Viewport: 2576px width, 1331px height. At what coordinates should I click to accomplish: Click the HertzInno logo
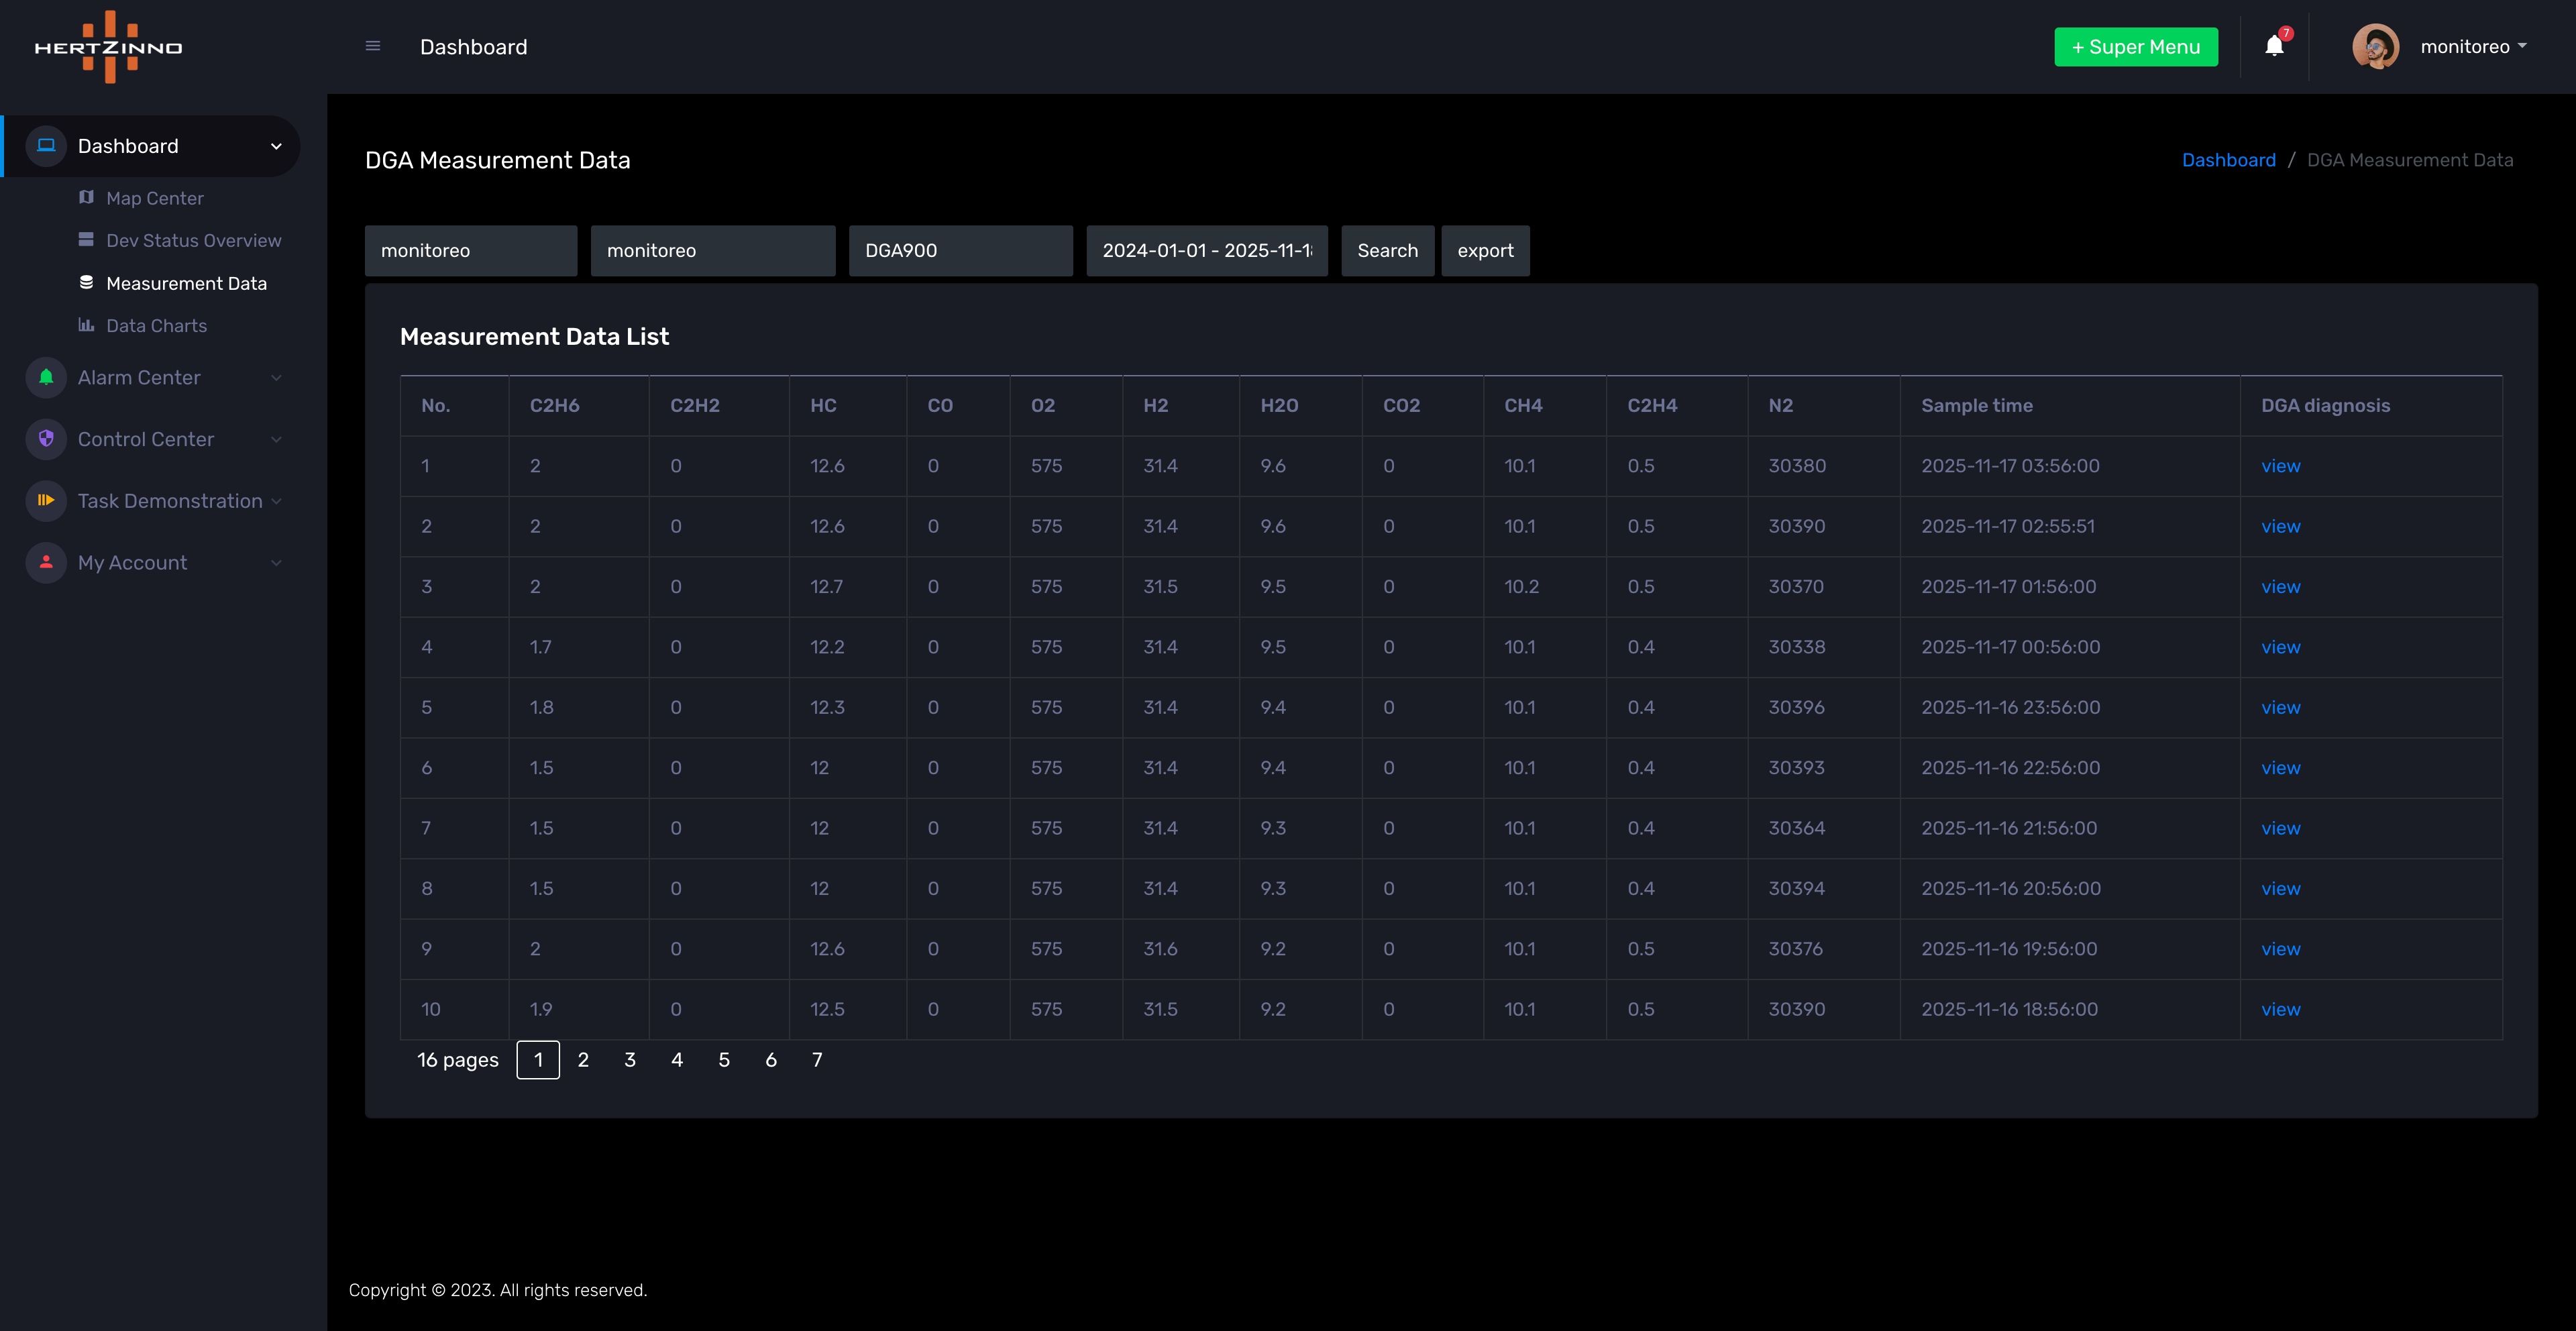108,47
